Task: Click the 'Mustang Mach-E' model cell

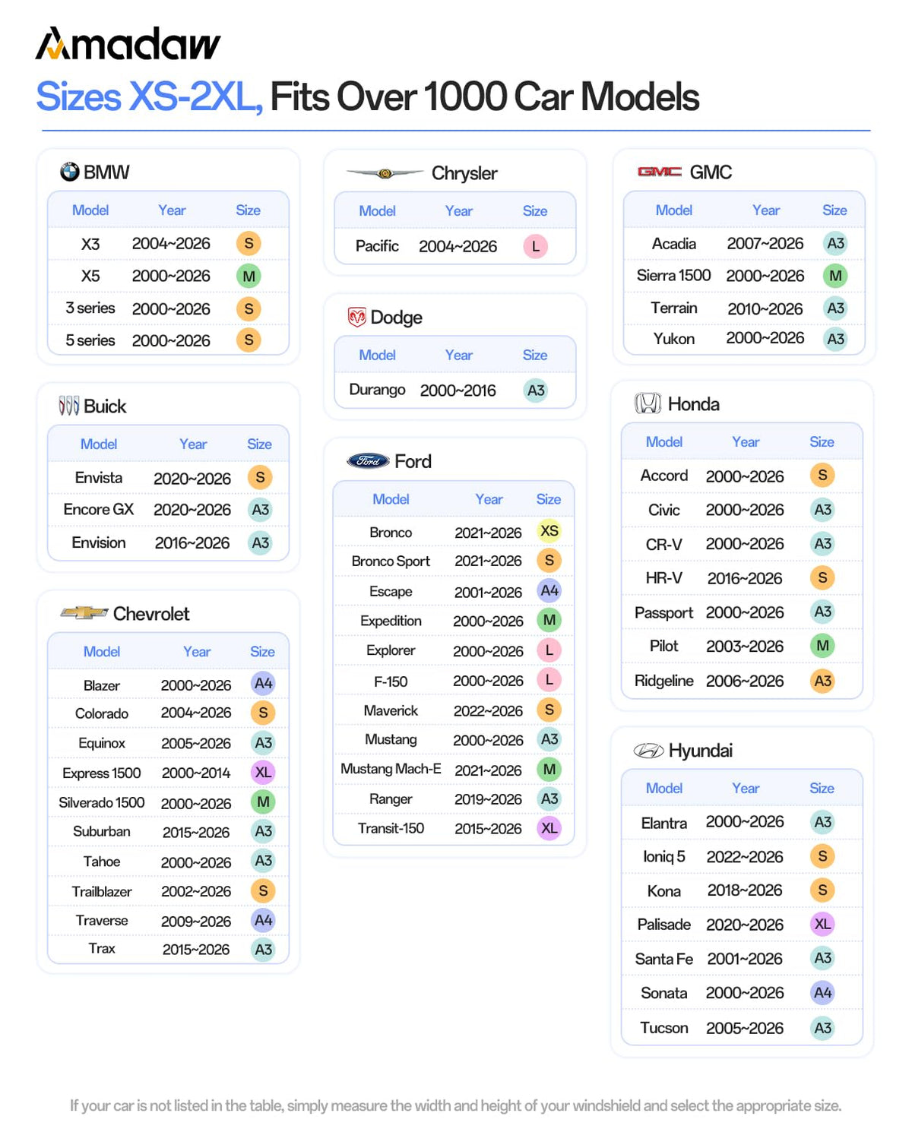Action: pos(391,769)
